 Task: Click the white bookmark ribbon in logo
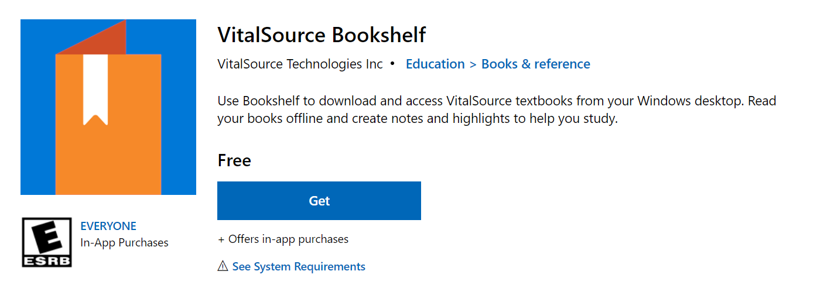pos(95,90)
